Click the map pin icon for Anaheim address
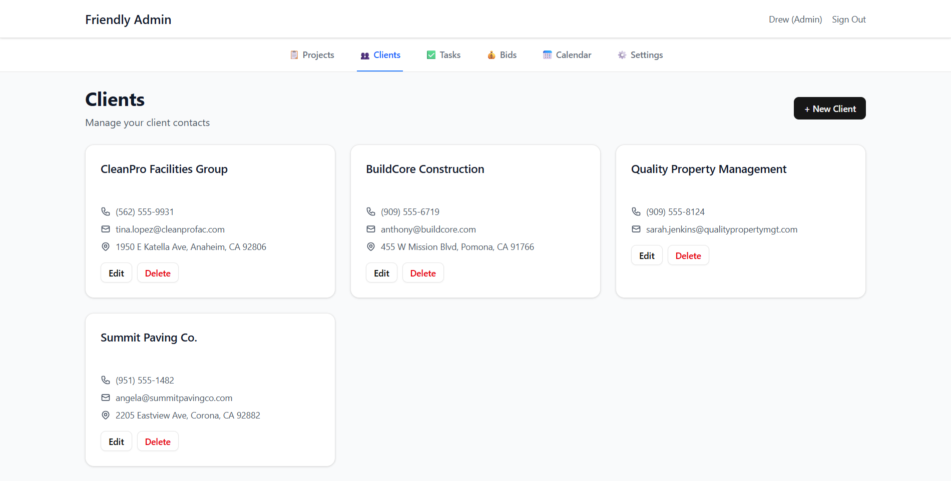Image resolution: width=951 pixels, height=481 pixels. point(106,246)
